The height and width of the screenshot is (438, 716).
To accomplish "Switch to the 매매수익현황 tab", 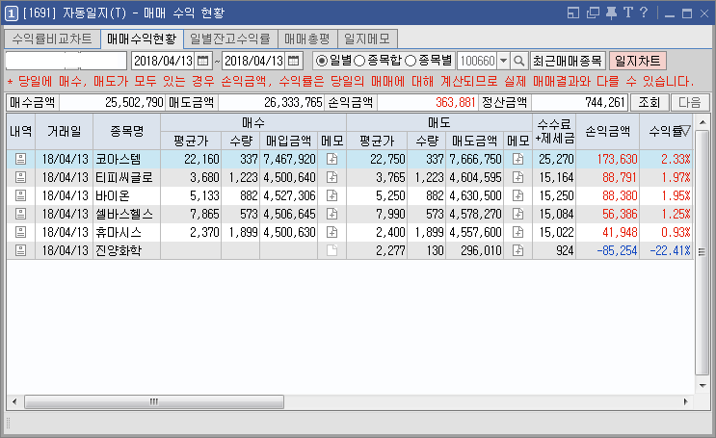I will (142, 39).
